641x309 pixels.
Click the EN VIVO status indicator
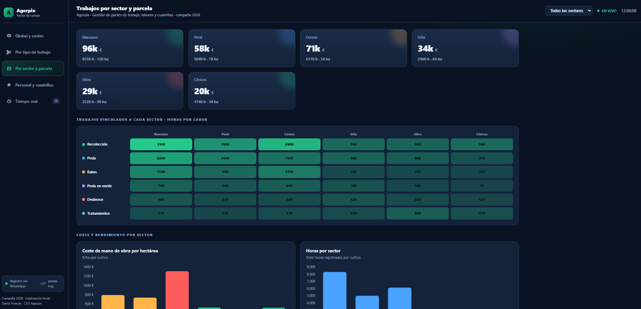pos(607,11)
